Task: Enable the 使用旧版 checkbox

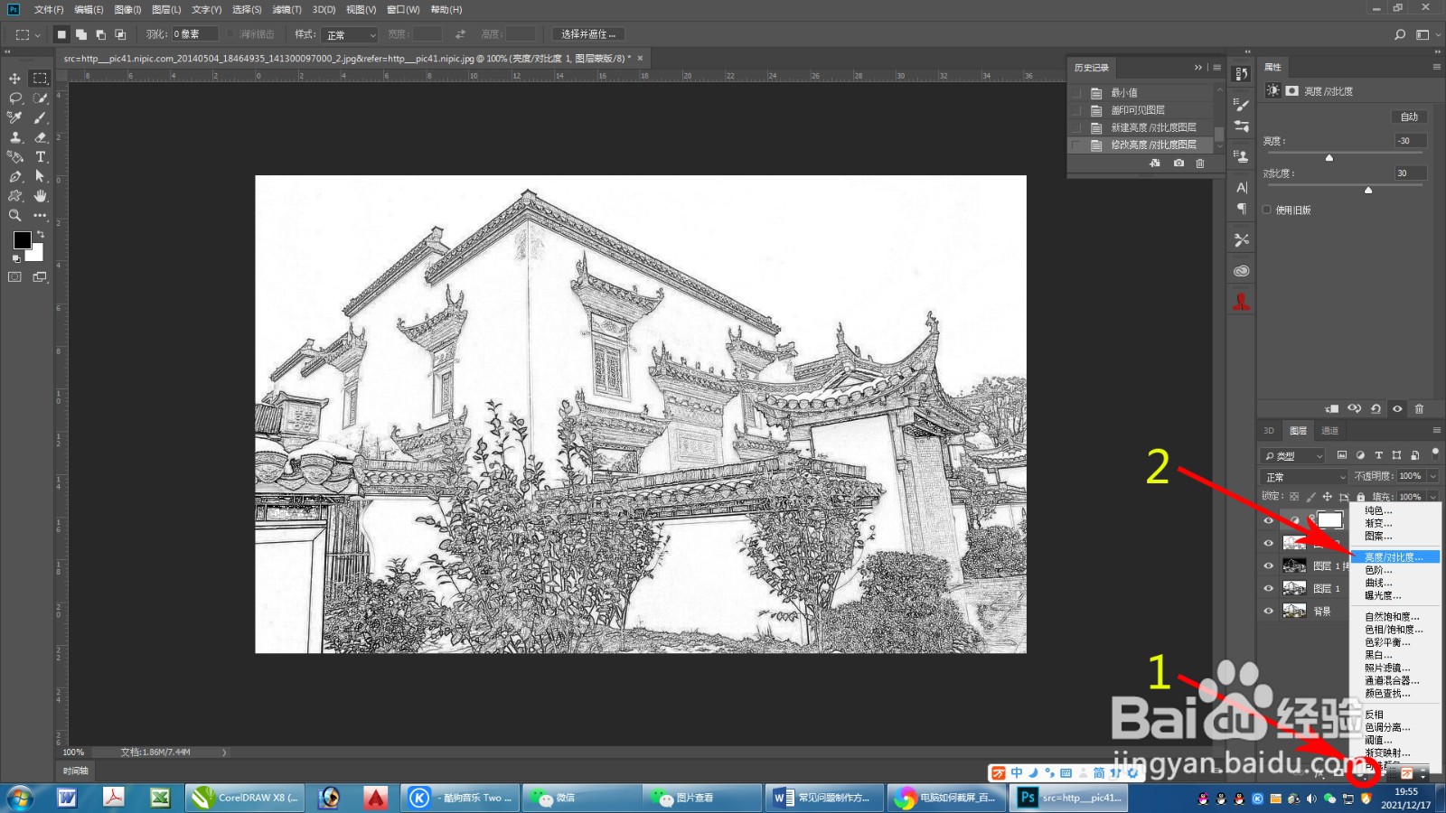Action: (1267, 210)
